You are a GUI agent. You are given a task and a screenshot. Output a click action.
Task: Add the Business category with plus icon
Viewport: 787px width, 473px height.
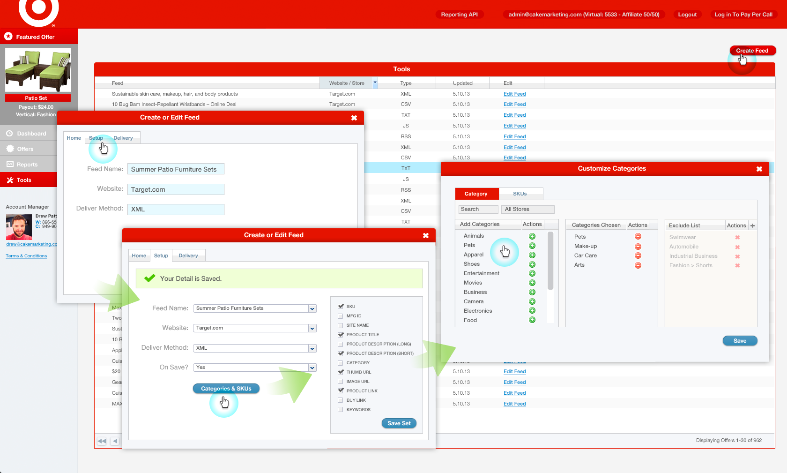(532, 292)
